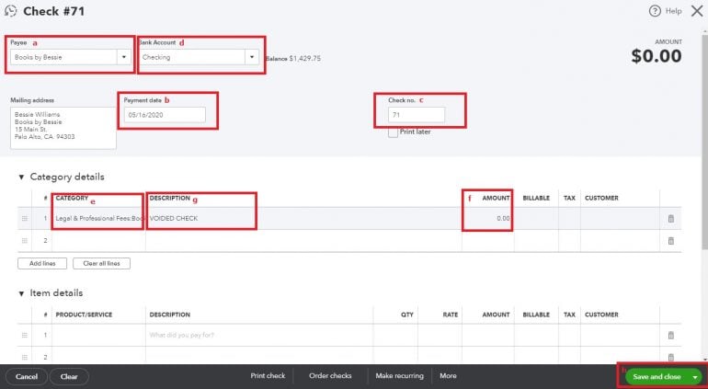Enable the Print later checkbox
This screenshot has width=708, height=389.
click(x=394, y=132)
